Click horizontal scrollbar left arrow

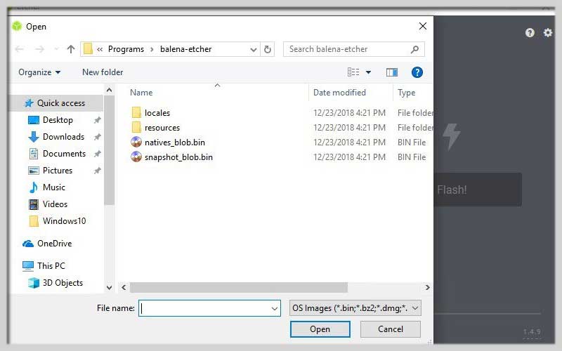pyautogui.click(x=124, y=287)
